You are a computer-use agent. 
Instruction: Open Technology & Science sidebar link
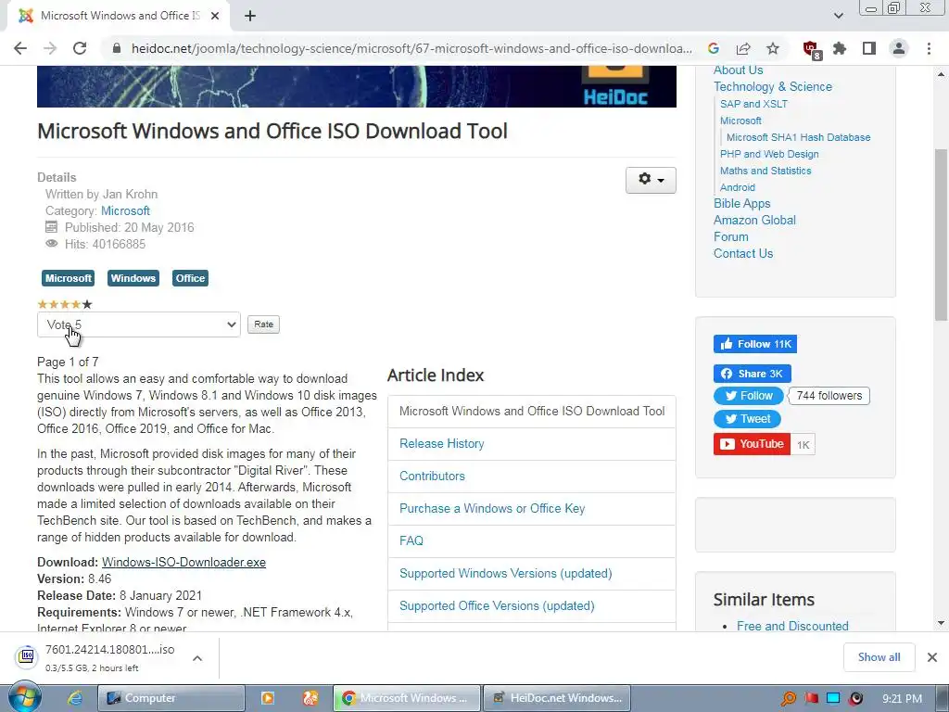[772, 86]
